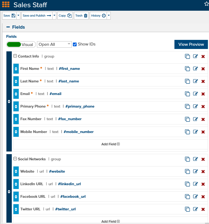This screenshot has height=224, width=209.
Task: Delete the Fax Number field
Action: coord(203,119)
